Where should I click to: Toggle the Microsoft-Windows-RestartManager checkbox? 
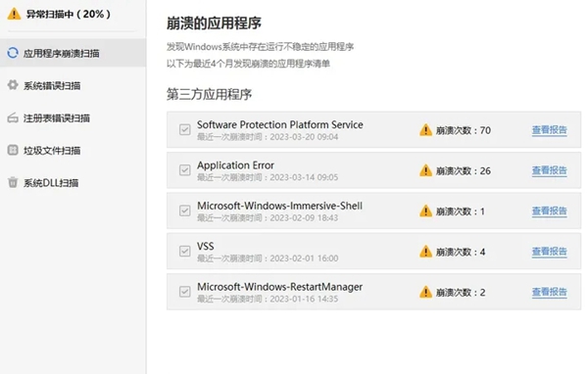185,292
